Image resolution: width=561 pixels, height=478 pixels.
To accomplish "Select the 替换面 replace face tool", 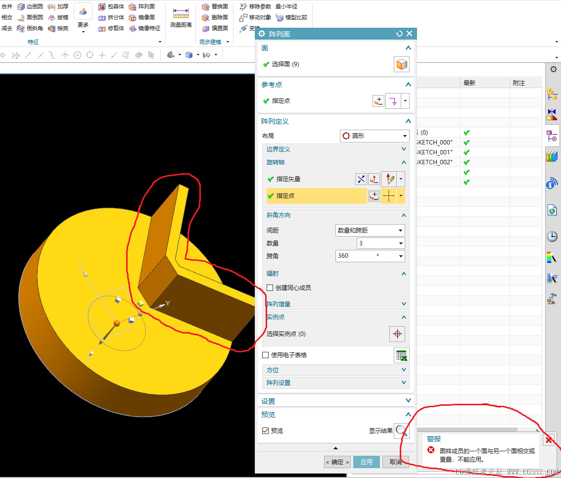I will [215, 6].
